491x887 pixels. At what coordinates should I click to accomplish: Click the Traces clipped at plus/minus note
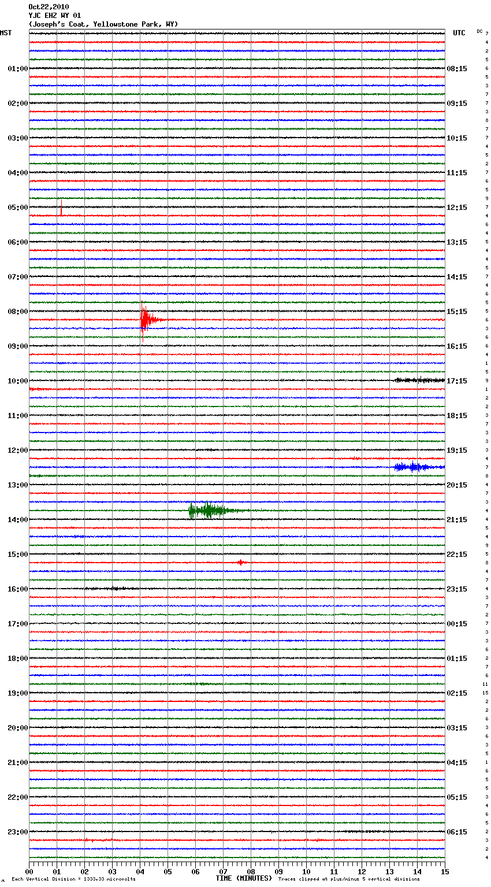[x=349, y=879]
